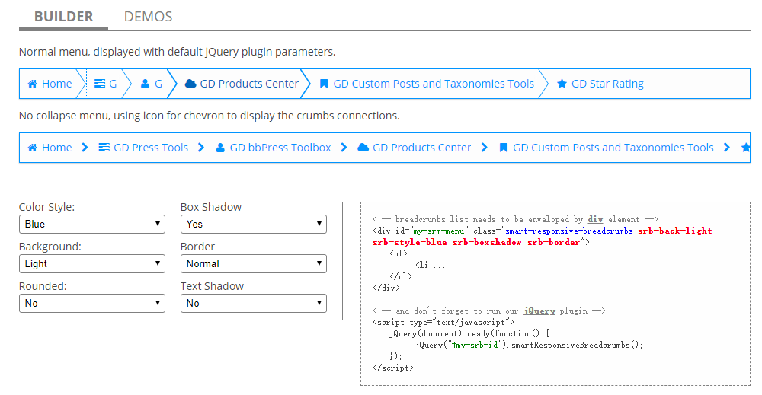The width and height of the screenshot is (762, 395).
Task: Open GD Custom Posts and Taxonomies Tools in the second breadcrumb
Action: 613,148
